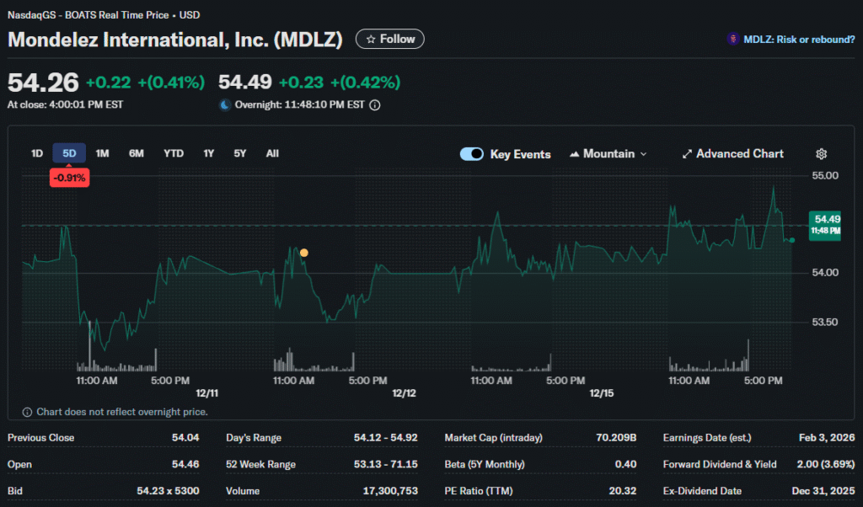Image resolution: width=863 pixels, height=507 pixels.
Task: View the 5Y price history
Action: [x=240, y=153]
